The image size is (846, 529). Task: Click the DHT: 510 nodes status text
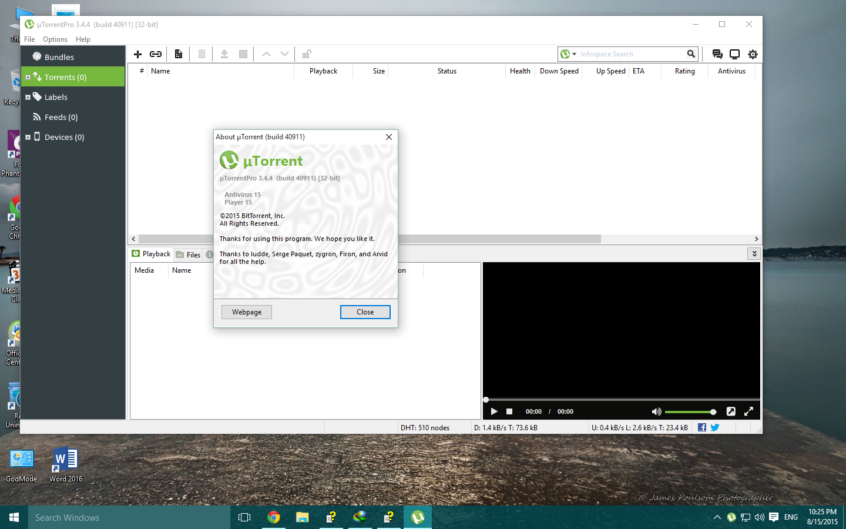(x=425, y=428)
